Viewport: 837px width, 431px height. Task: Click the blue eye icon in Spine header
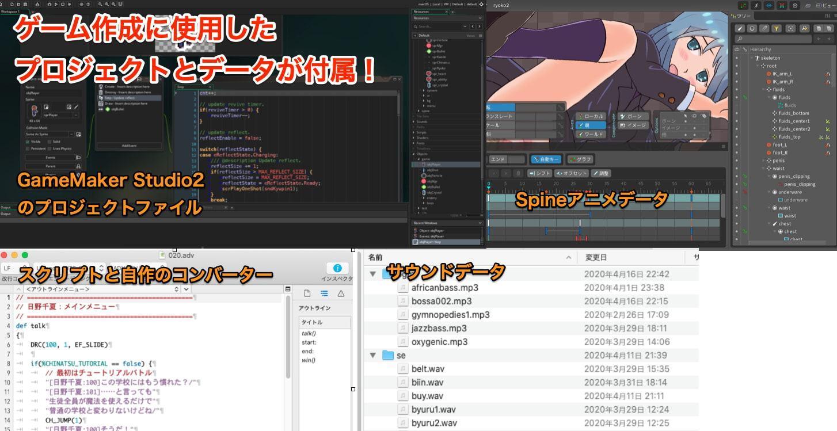coord(768,5)
